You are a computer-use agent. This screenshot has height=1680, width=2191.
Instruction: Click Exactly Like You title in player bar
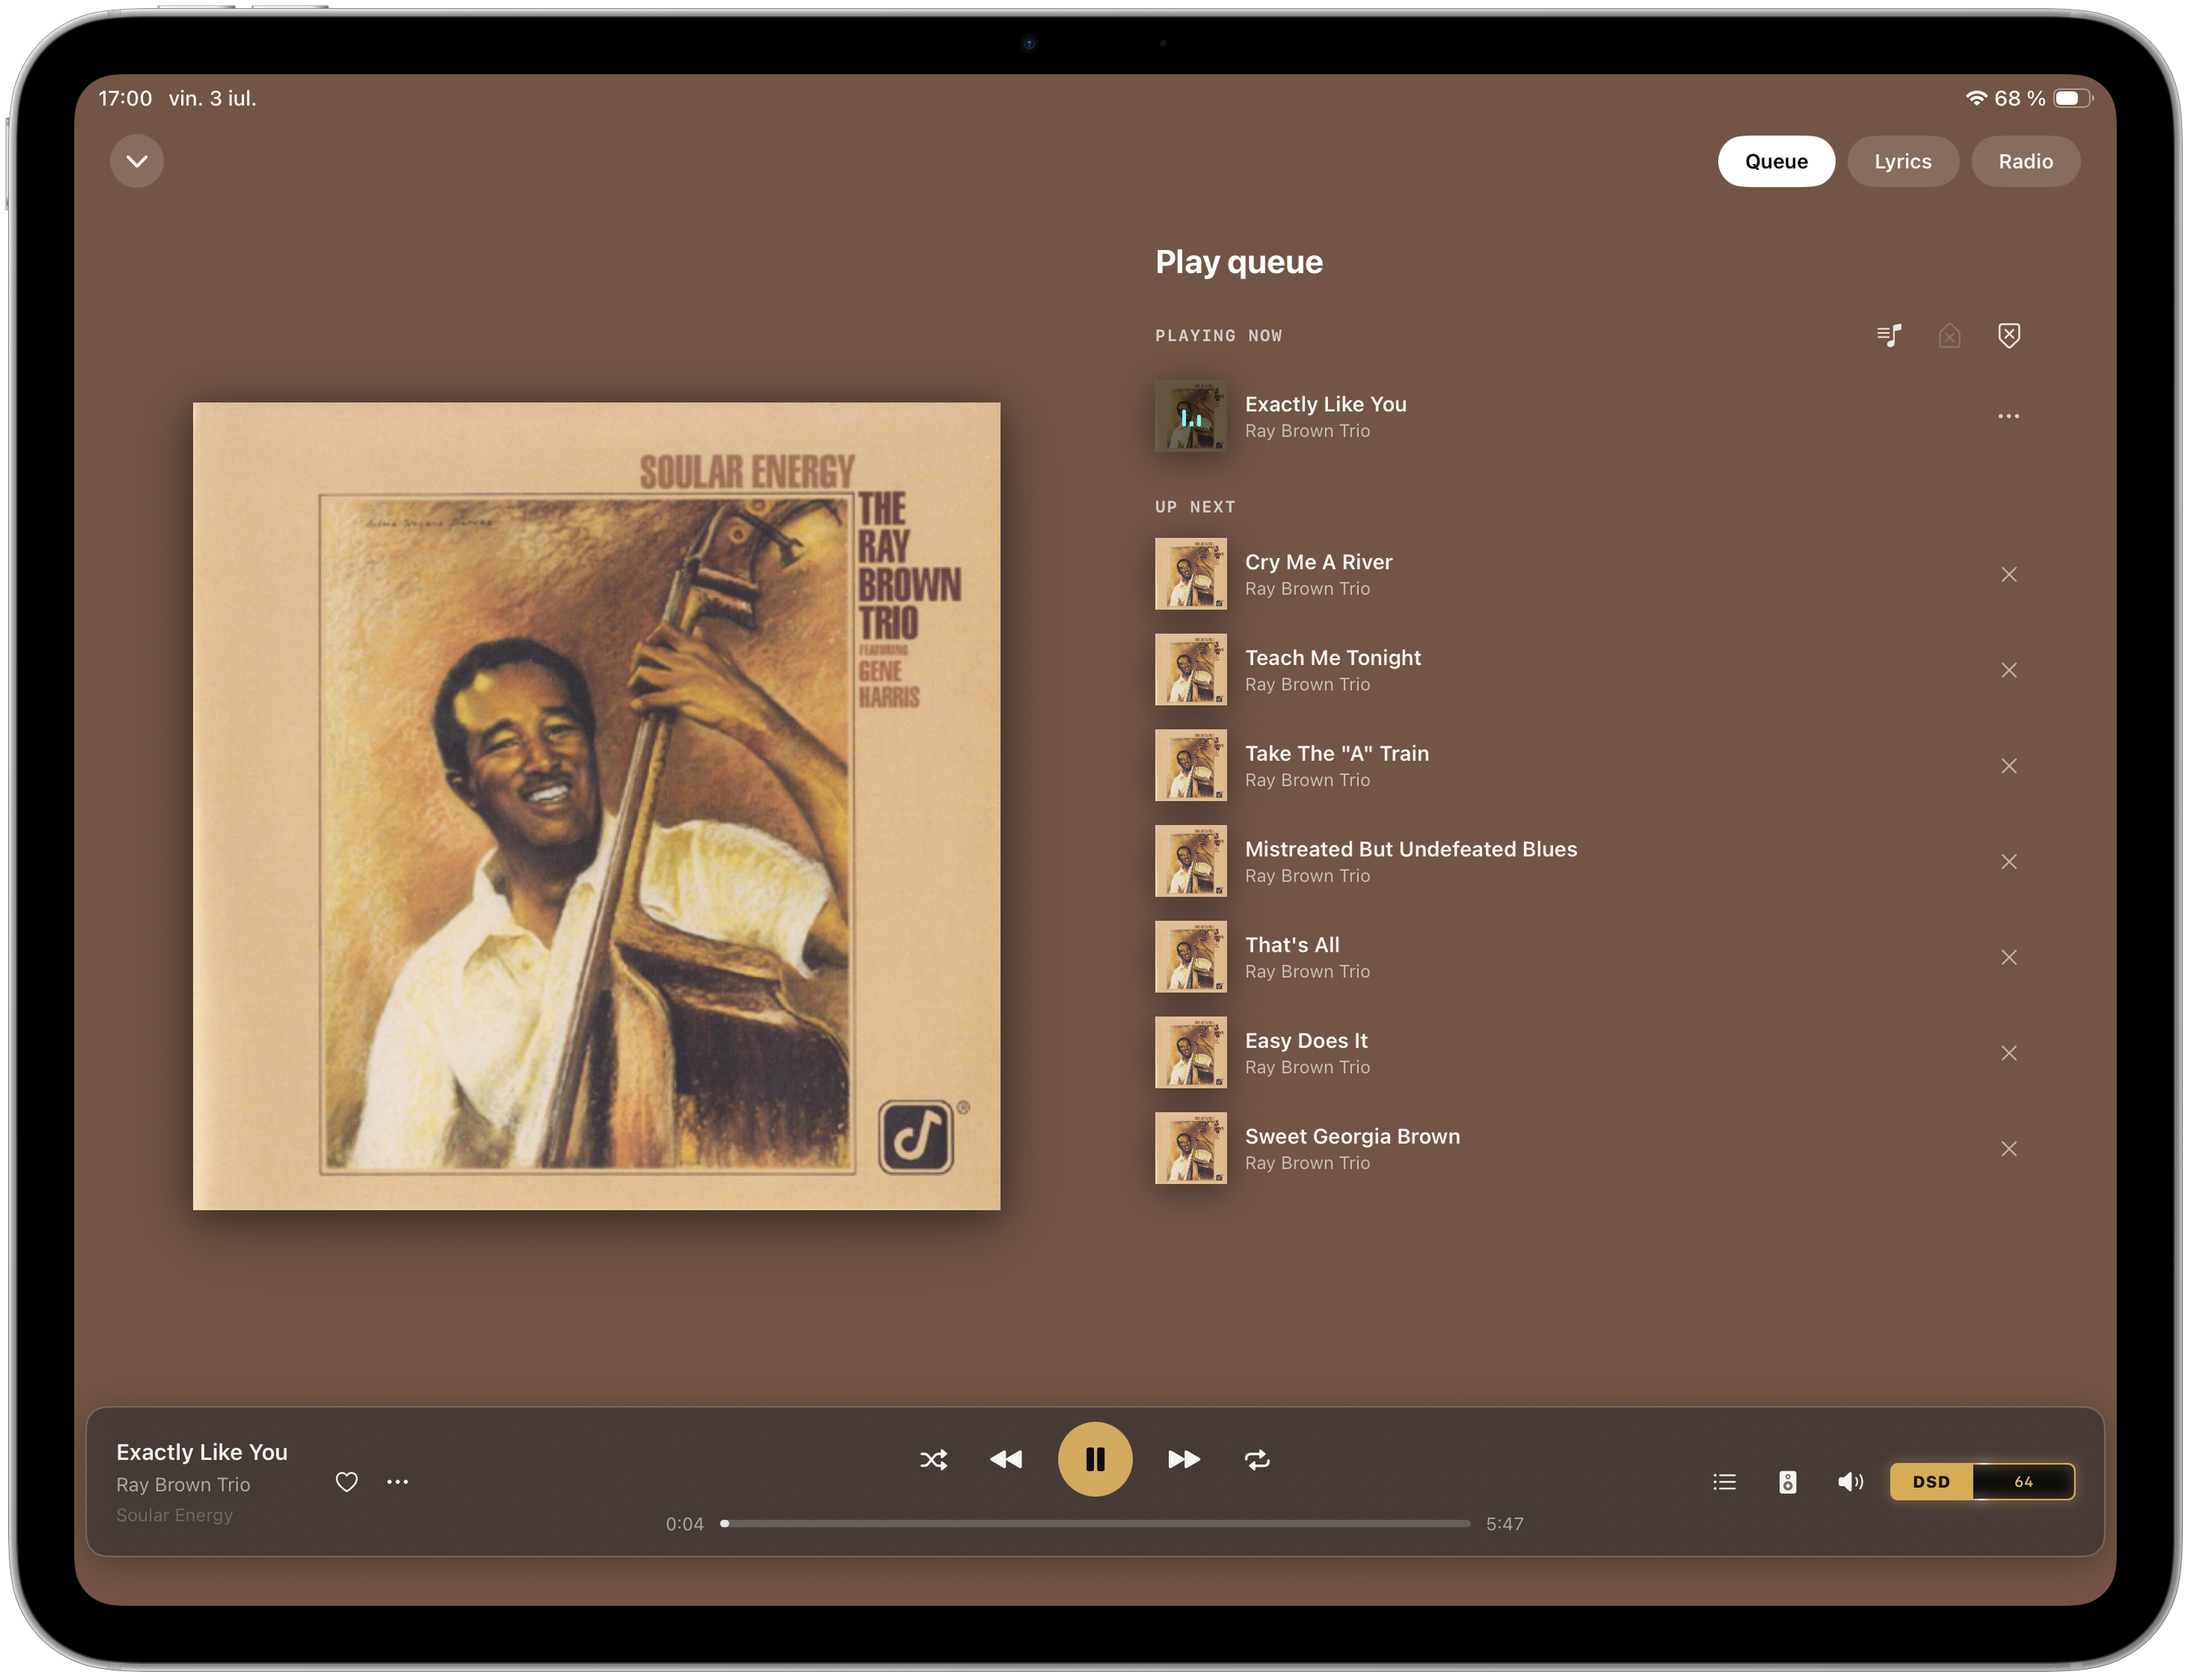(202, 1452)
